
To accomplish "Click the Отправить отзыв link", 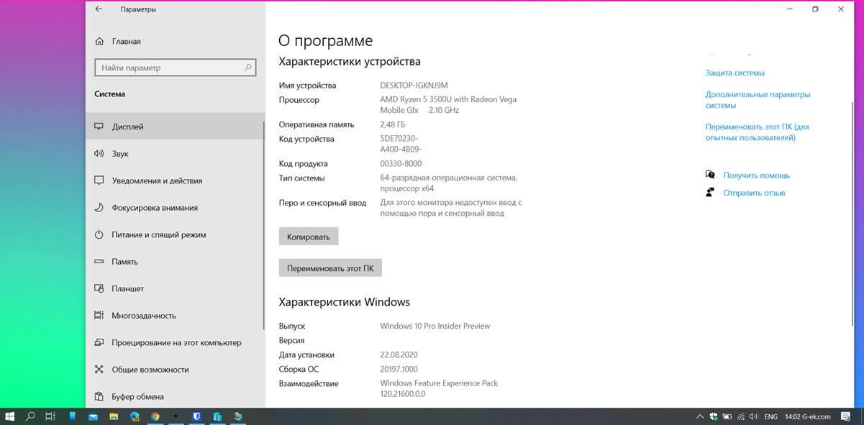I will click(754, 193).
